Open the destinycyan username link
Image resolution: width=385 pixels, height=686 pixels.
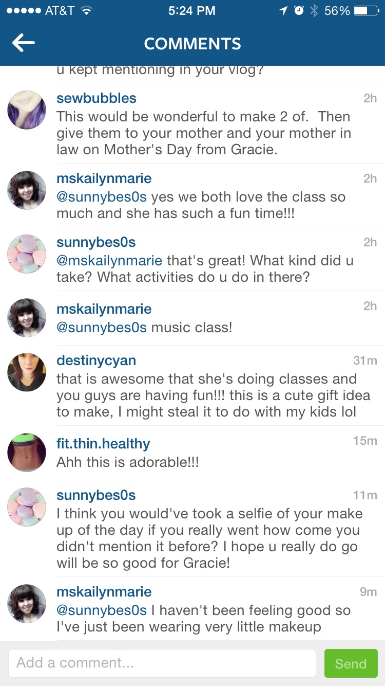(97, 360)
